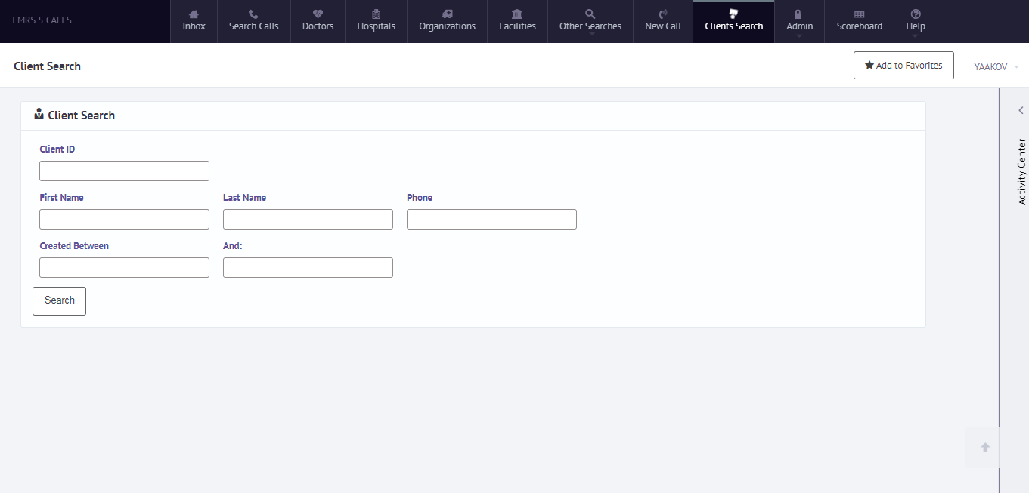The width and height of the screenshot is (1029, 493).
Task: Click the Inbox home icon
Action: tap(194, 14)
